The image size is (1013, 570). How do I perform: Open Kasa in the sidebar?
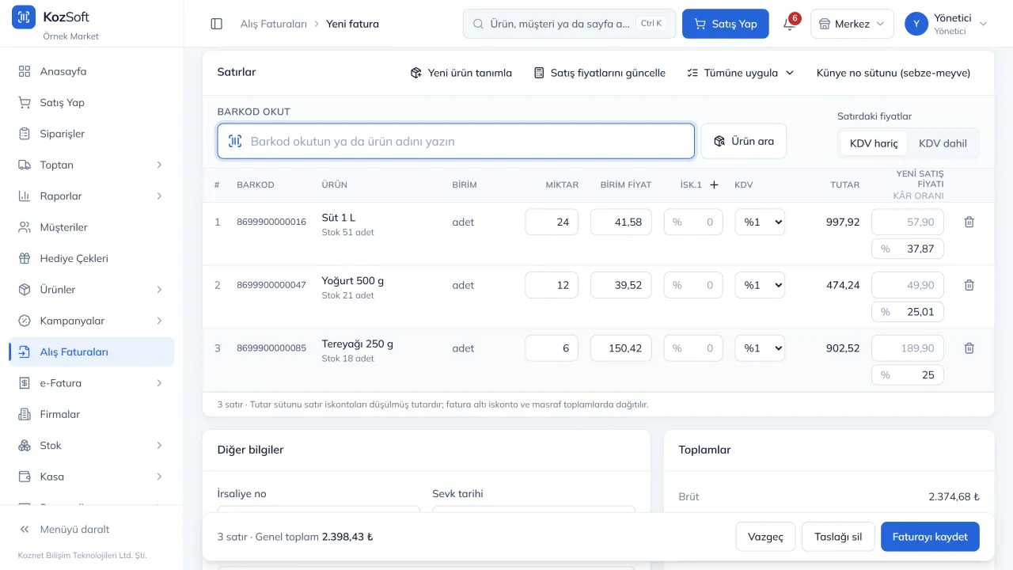91,477
